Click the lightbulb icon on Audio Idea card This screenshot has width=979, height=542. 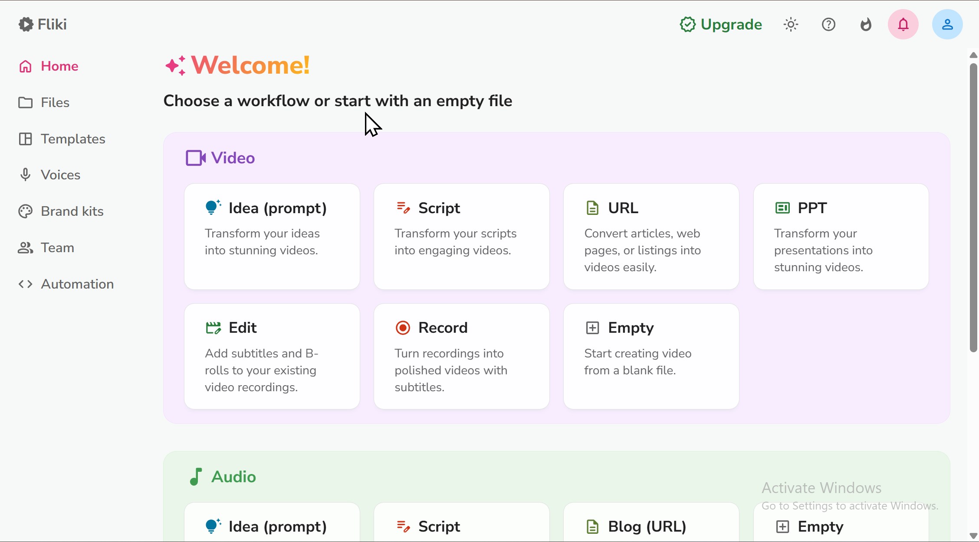(213, 526)
